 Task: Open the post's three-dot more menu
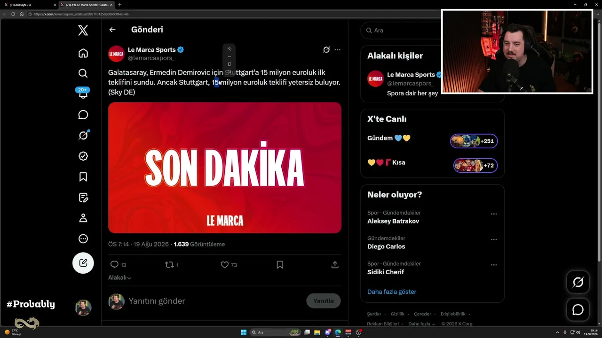tap(338, 49)
